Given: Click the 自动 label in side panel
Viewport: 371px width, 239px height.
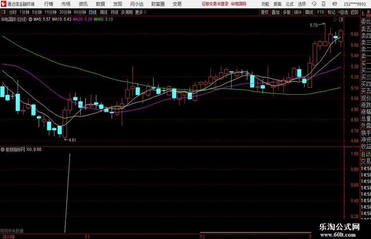Looking at the screenshot, I should 366,154.
